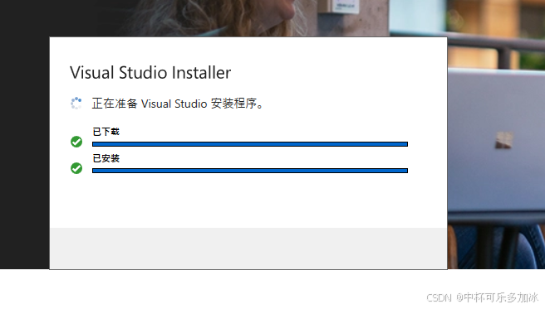Click the green checkmark beside 已安装
545x309 pixels.
point(76,168)
